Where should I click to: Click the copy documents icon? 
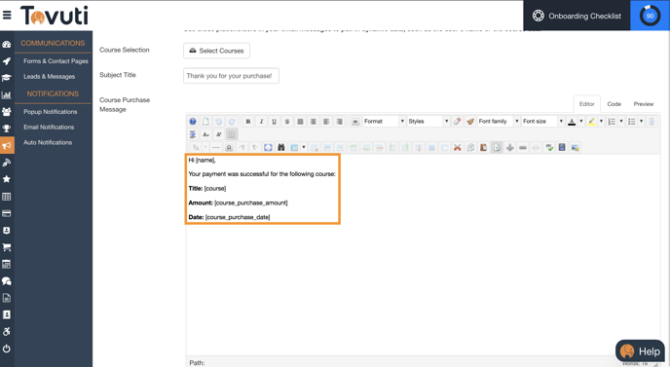click(470, 147)
